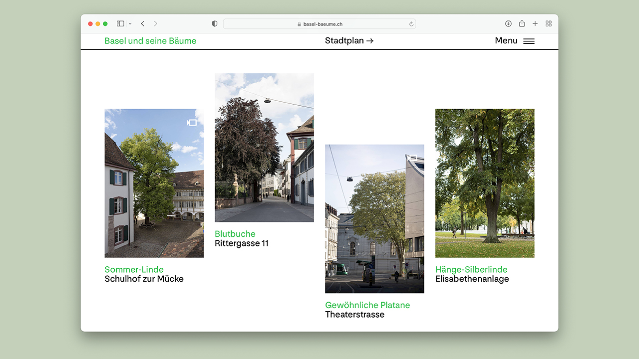Viewport: 639px width, 359px height.
Task: Open the Gewöhnliche Platane tree photo
Action: coord(374,219)
